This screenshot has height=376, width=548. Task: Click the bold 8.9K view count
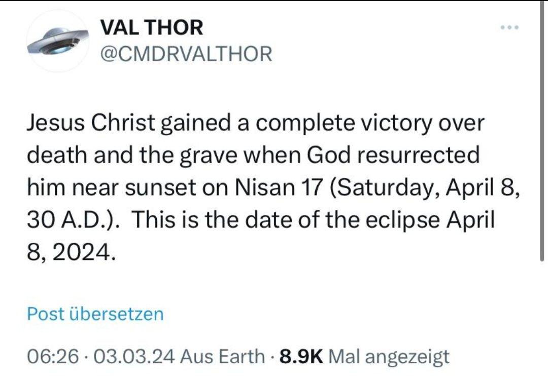click(x=301, y=356)
